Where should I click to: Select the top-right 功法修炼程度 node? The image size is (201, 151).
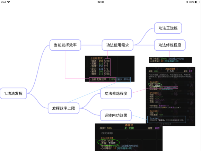pos(170,45)
